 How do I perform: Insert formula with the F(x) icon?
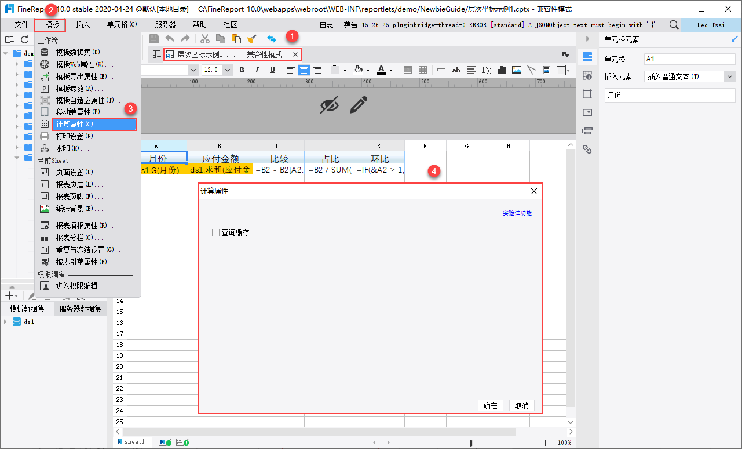(x=487, y=70)
